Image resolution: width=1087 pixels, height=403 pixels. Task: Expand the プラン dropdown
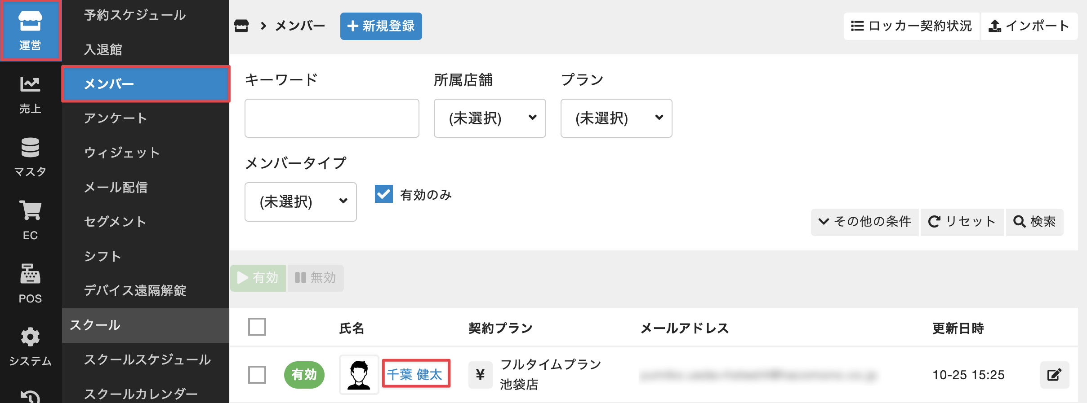click(616, 118)
